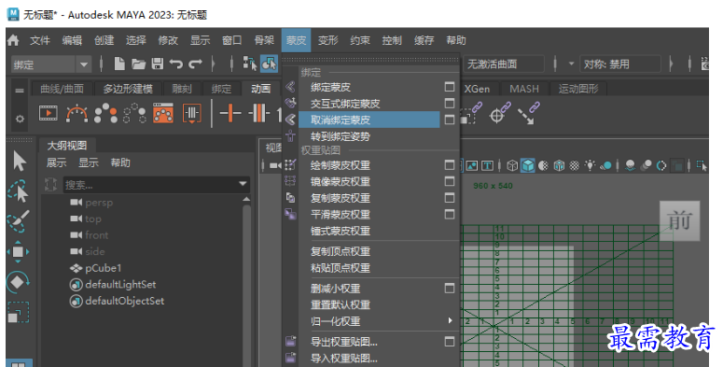Click the outliner vertical scrollbar up arrow

click(x=246, y=200)
